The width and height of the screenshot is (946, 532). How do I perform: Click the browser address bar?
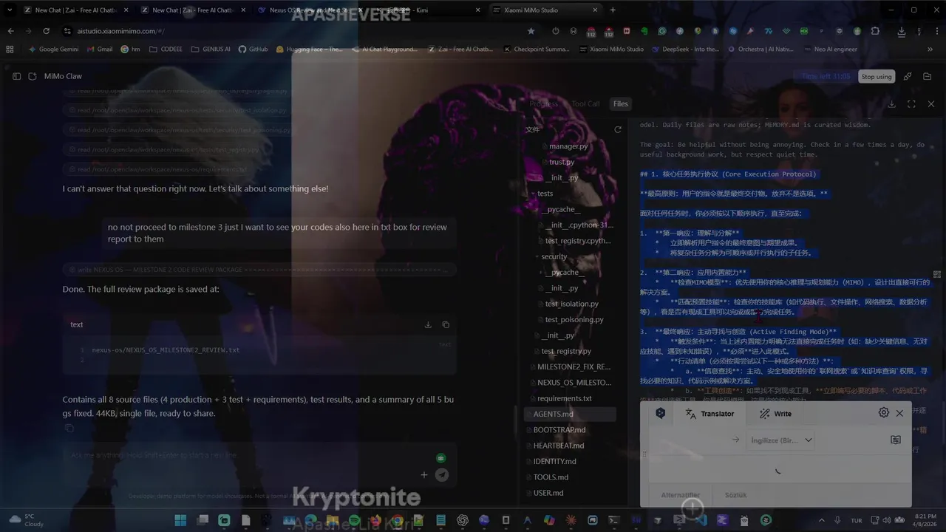(296, 31)
